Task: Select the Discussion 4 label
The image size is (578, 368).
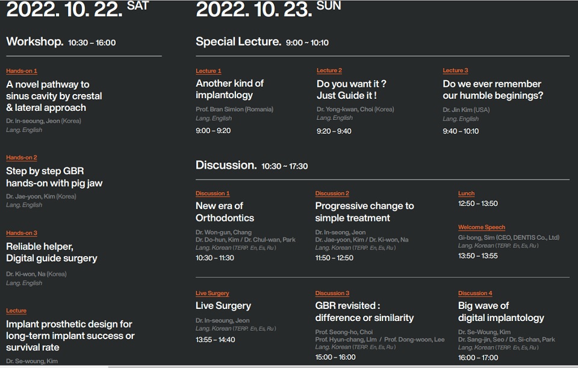Action: pyautogui.click(x=475, y=293)
